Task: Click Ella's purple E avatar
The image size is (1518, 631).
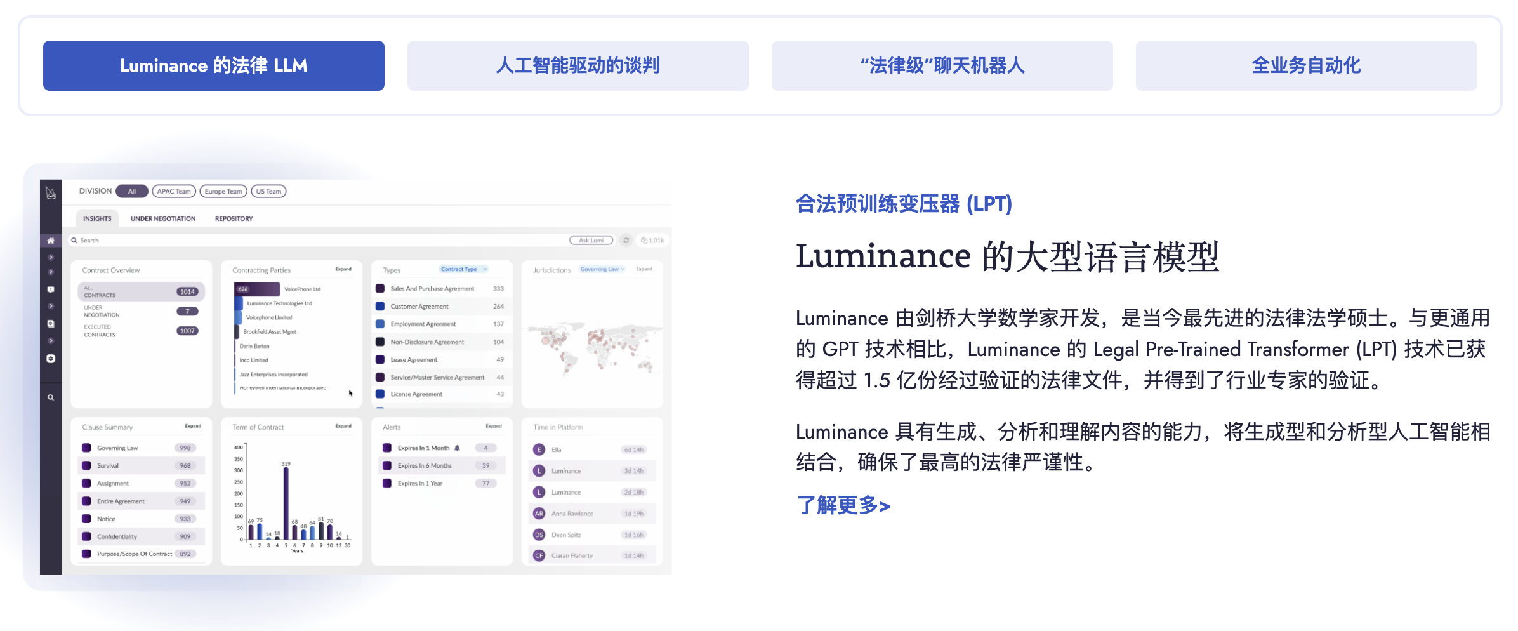Action: (x=539, y=449)
